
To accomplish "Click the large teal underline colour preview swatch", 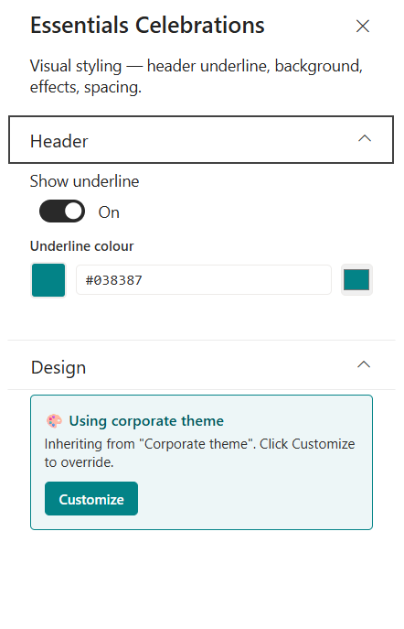I will [48, 280].
